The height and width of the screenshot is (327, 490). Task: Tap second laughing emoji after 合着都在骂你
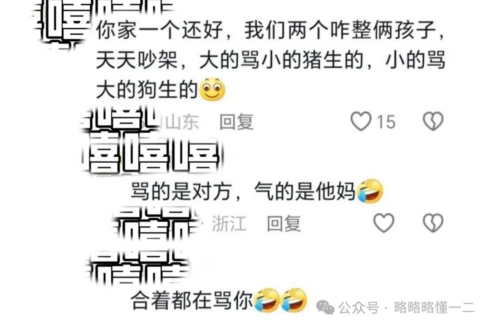coord(294,300)
